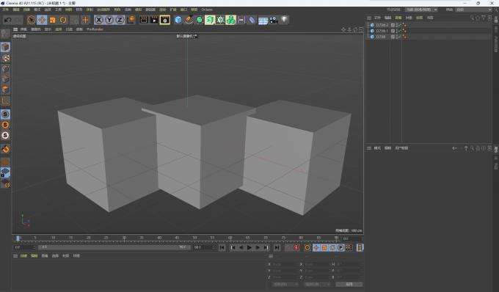Open the Octane menu
Image resolution: width=499 pixels, height=292 pixels.
[207, 10]
